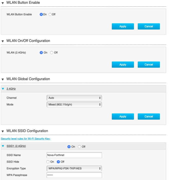Viewport: 169px width, 180px height.
Task: Turn WLAN (2.4GHz) Off
Action: [52, 52]
